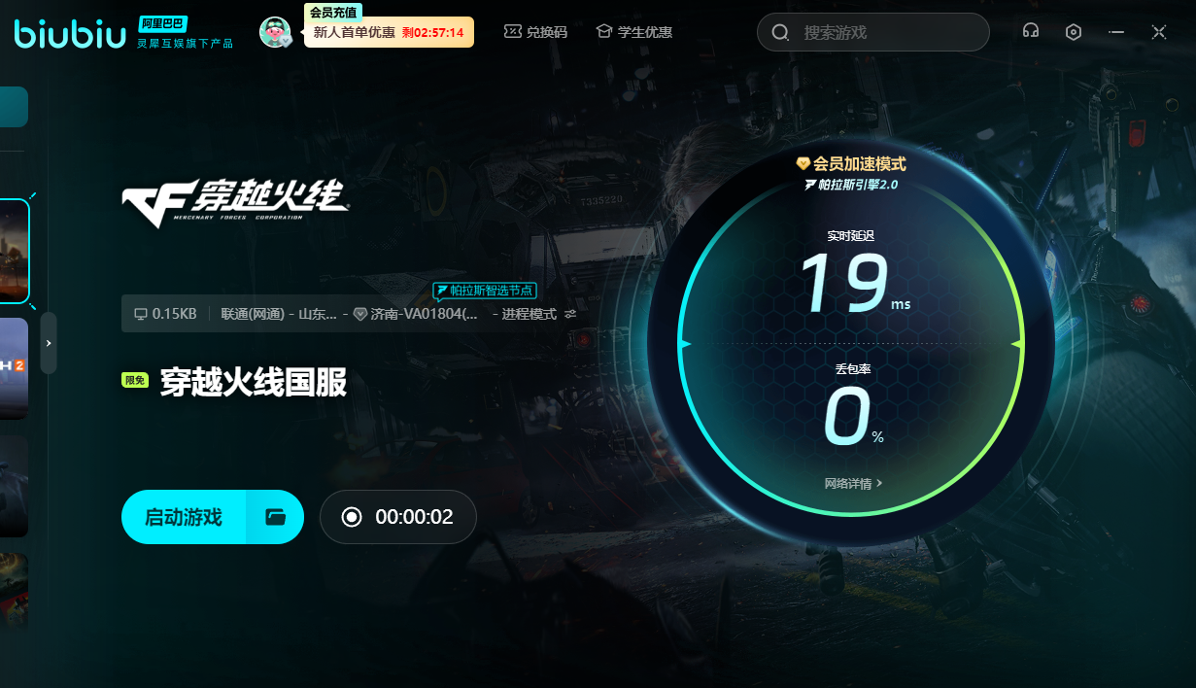The image size is (1196, 688).
Task: Click the 19 ms latency reading
Action: coord(854,284)
